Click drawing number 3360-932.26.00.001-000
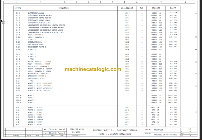 pos(165,134)
